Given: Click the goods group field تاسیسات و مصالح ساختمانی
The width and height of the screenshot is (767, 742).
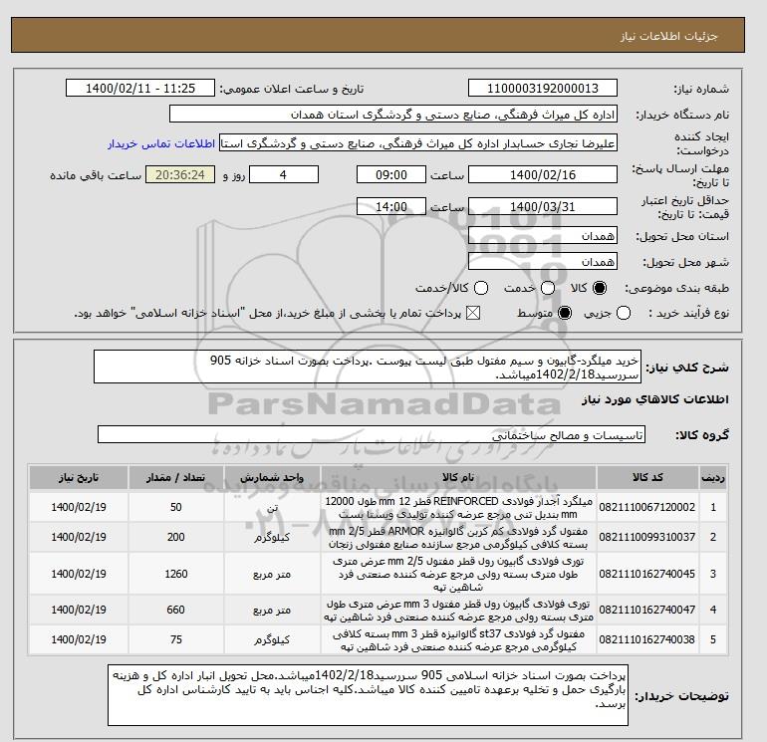Looking at the screenshot, I should point(372,434).
